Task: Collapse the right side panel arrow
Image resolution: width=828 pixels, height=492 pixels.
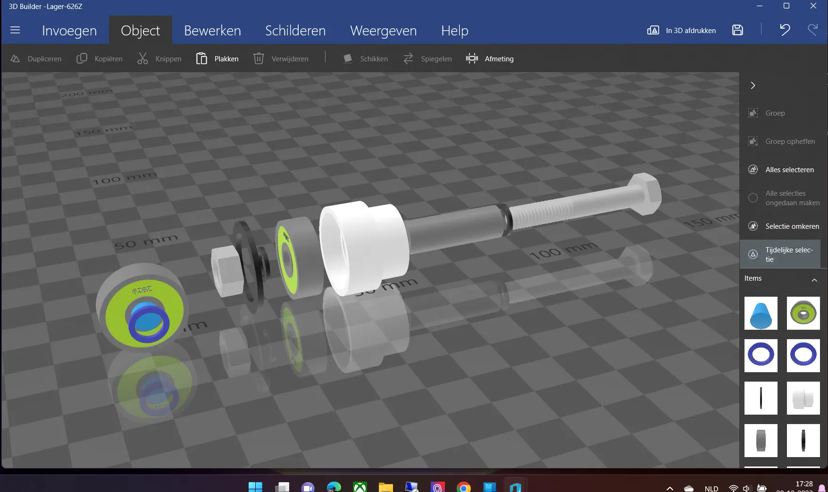Action: 753,85
